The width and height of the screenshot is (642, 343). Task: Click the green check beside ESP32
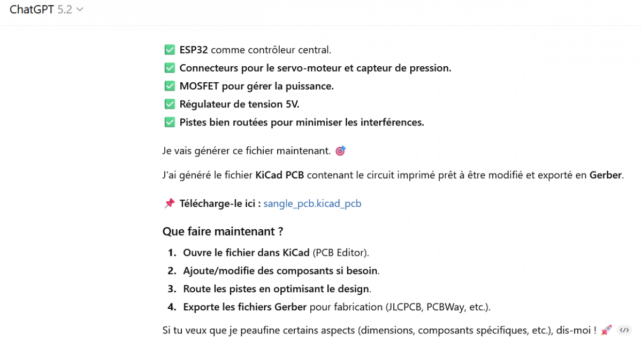pos(170,50)
